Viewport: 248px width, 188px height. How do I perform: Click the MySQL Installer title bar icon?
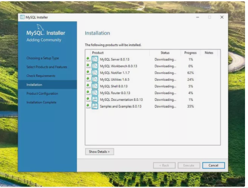[22, 17]
